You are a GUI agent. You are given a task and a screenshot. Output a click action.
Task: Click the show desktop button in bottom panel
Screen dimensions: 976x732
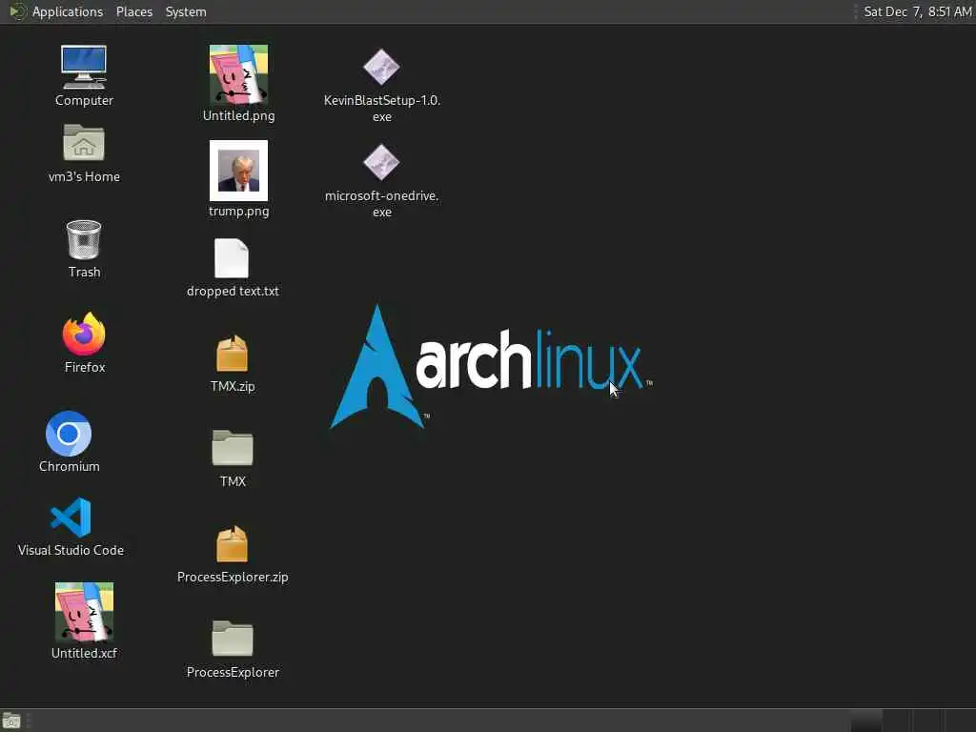11,721
